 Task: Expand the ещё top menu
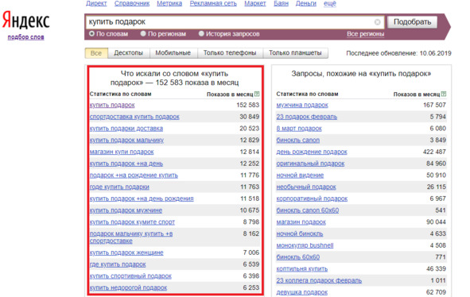(330, 3)
